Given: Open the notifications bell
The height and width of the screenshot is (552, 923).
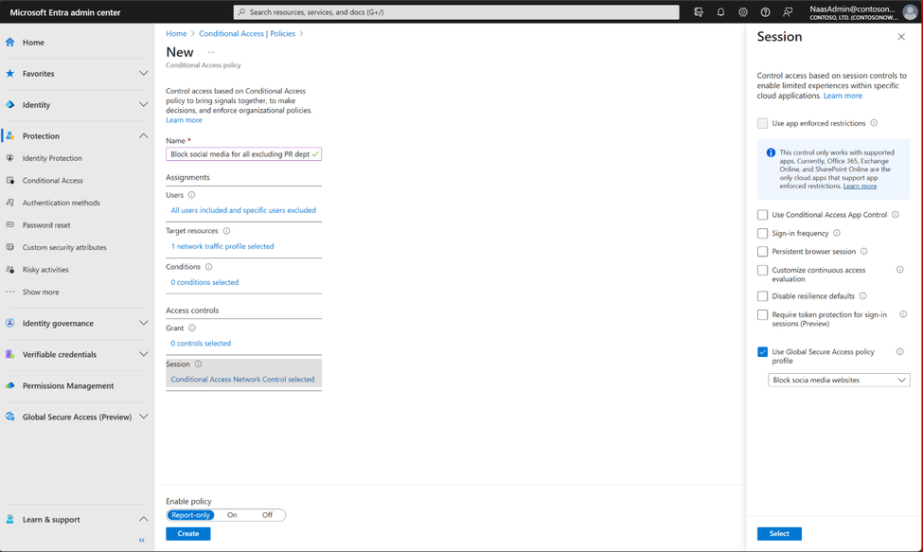Looking at the screenshot, I should point(720,11).
